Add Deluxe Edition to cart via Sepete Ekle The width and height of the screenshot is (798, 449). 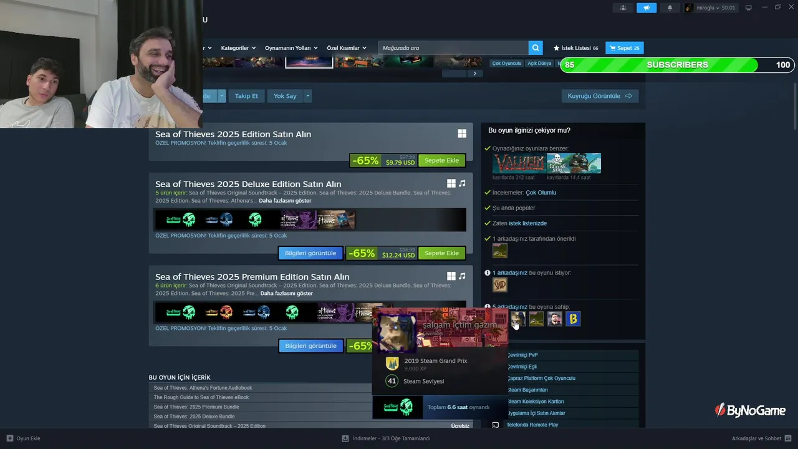[441, 253]
